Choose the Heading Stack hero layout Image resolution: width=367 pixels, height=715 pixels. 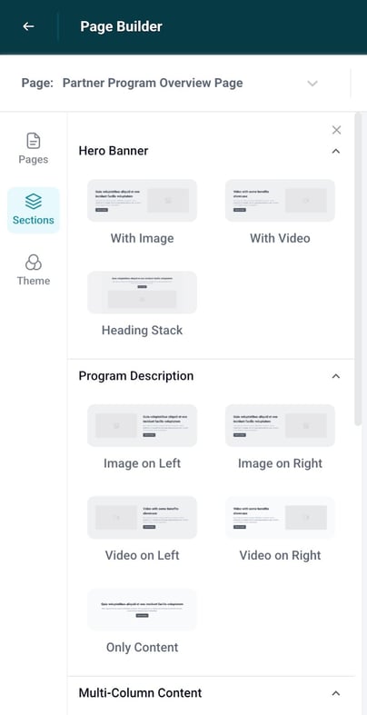[x=143, y=293]
